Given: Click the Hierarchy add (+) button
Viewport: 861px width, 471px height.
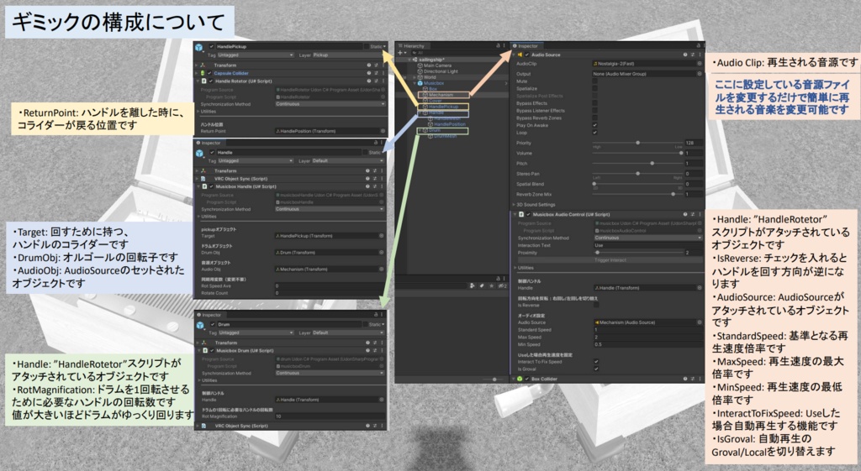Looking at the screenshot, I should (x=401, y=53).
